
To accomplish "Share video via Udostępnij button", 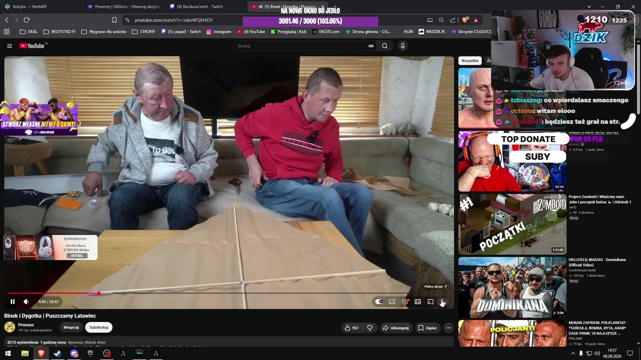I will [396, 328].
